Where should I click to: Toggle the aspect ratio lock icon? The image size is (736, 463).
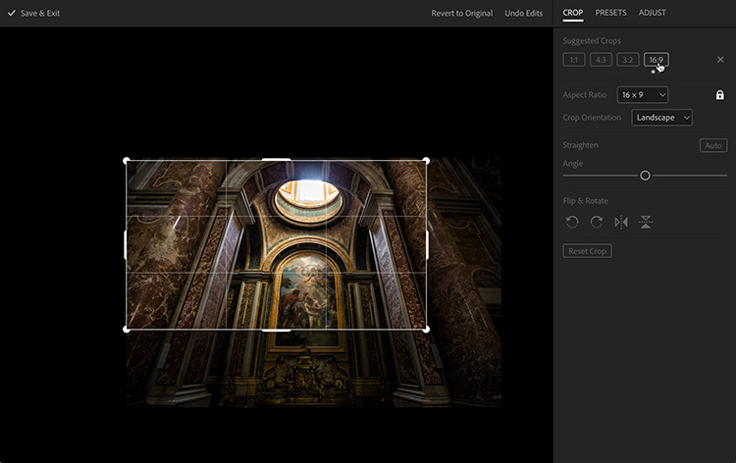pyautogui.click(x=719, y=95)
